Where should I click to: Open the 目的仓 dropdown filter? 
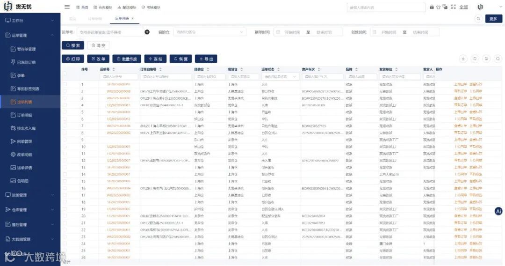(x=209, y=32)
